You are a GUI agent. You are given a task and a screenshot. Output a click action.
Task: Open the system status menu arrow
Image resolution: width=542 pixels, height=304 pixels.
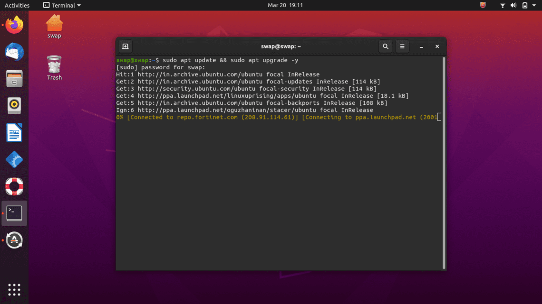tap(534, 5)
